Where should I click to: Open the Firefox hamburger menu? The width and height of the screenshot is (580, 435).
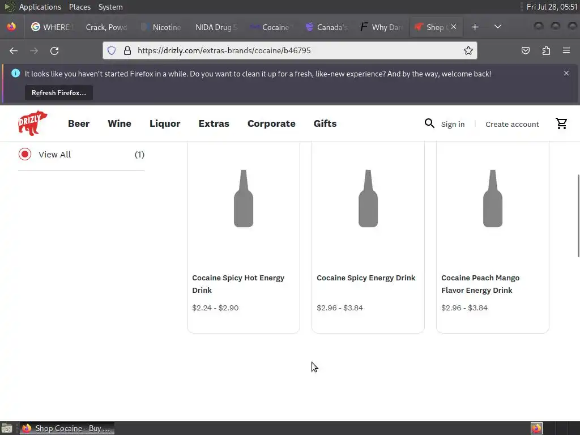pyautogui.click(x=566, y=50)
